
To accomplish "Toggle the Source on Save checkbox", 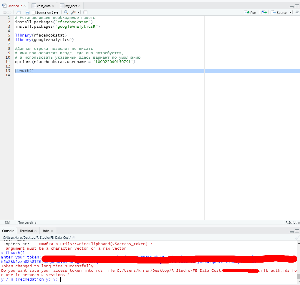I will pyautogui.click(x=34, y=12).
